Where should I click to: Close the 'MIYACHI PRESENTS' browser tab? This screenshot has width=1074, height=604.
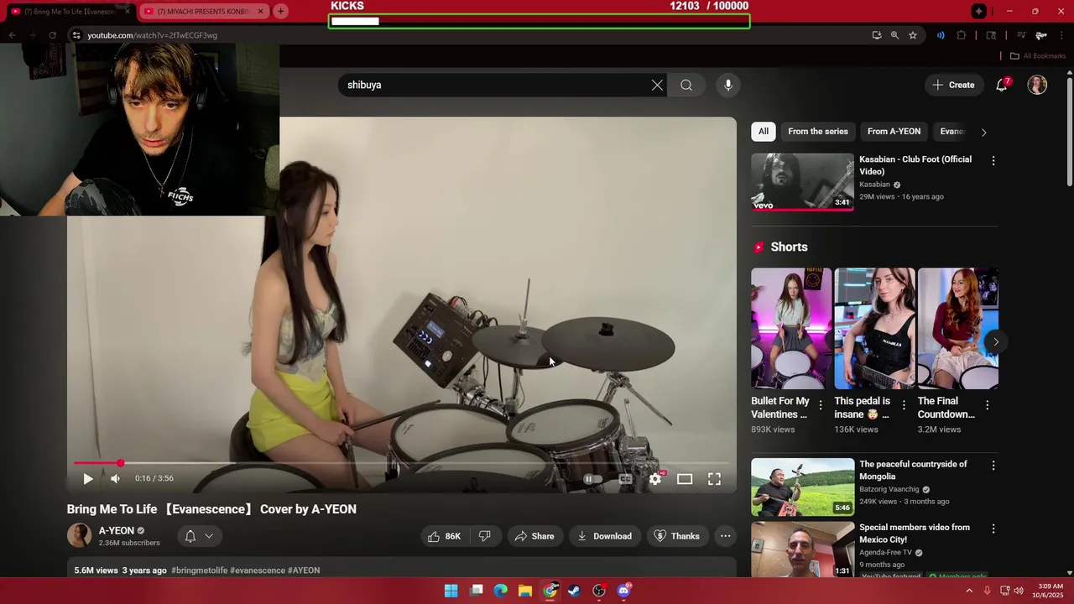click(x=260, y=11)
